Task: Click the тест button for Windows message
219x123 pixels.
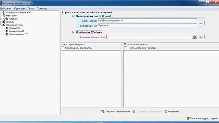Action: (201, 37)
